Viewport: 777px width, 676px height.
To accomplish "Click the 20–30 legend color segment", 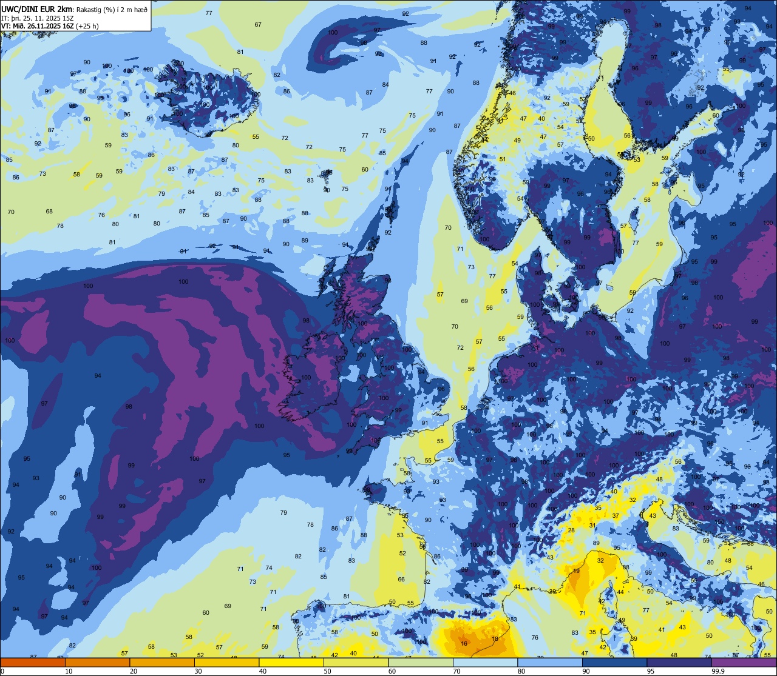I will (162, 662).
